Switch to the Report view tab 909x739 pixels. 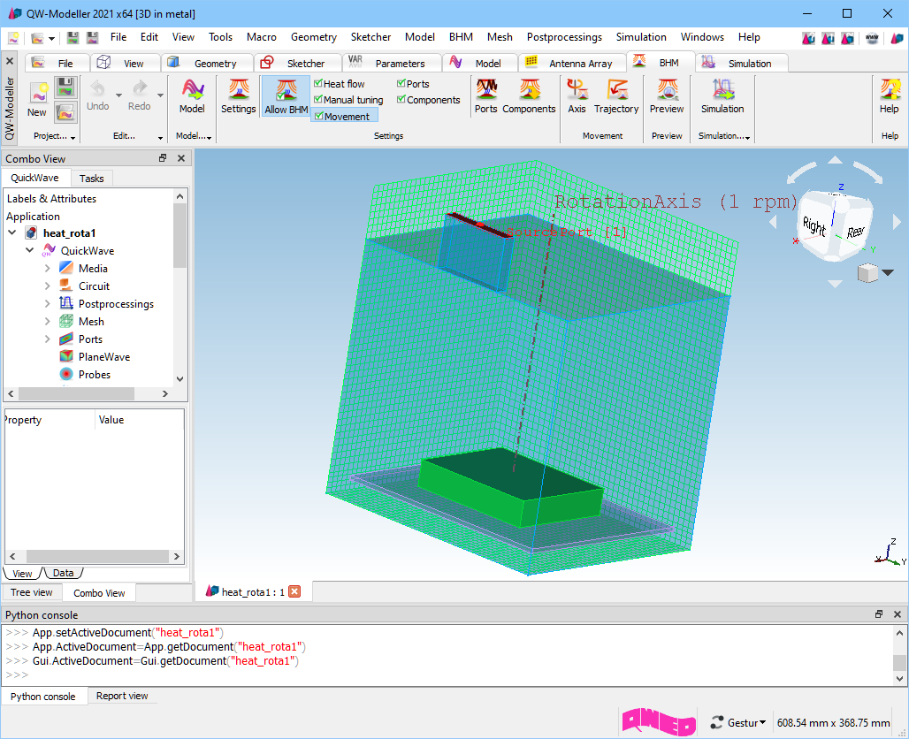click(x=122, y=696)
